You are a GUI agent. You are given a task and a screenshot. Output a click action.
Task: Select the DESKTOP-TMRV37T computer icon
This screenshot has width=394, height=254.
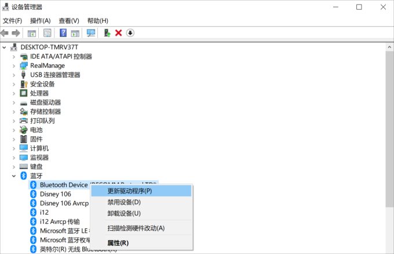(14, 47)
